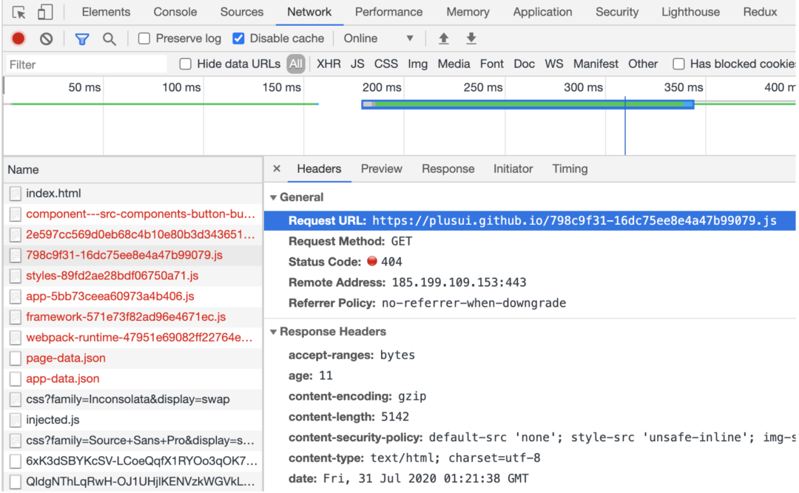Click the file icon beside injected.js
The height and width of the screenshot is (493, 799).
click(x=16, y=420)
